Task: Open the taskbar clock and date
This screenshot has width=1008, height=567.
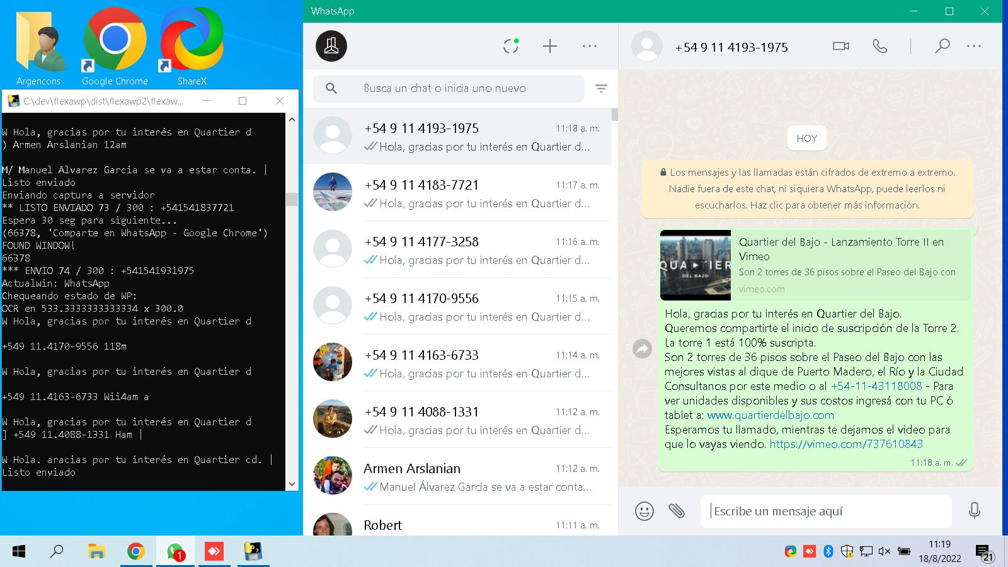Action: pos(939,551)
